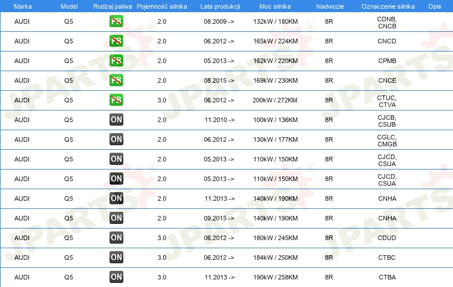Click the Pojemność silnika column header

[x=162, y=6]
